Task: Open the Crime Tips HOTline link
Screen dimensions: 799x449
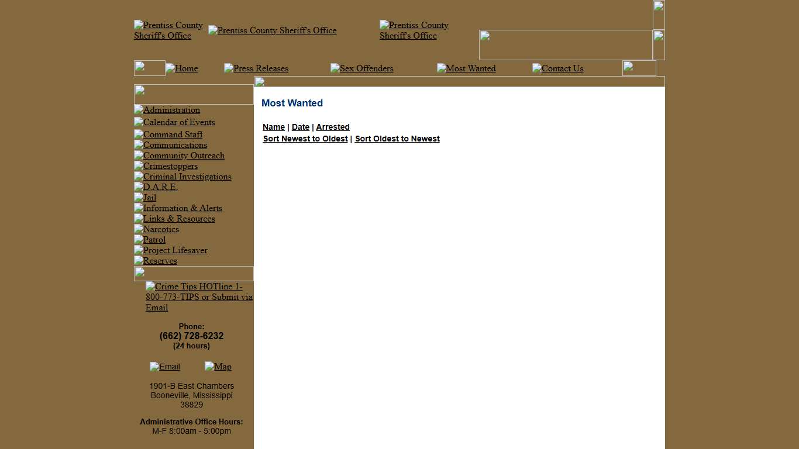Action: click(x=199, y=297)
